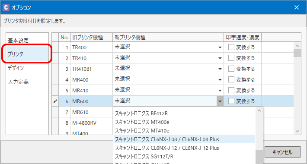This screenshot has height=164, width=307.
Task: Click 未選択 value in TR400 row
Action: [x=122, y=47]
